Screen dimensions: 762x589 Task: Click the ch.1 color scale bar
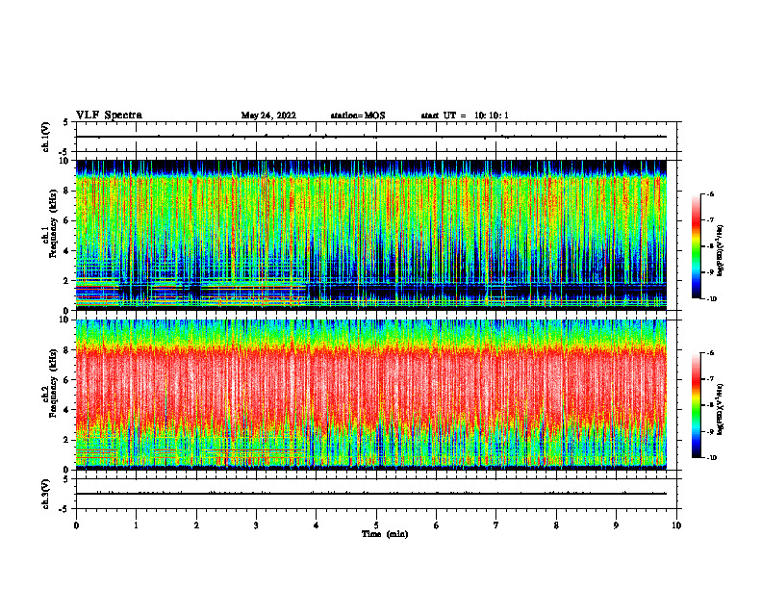click(x=696, y=246)
